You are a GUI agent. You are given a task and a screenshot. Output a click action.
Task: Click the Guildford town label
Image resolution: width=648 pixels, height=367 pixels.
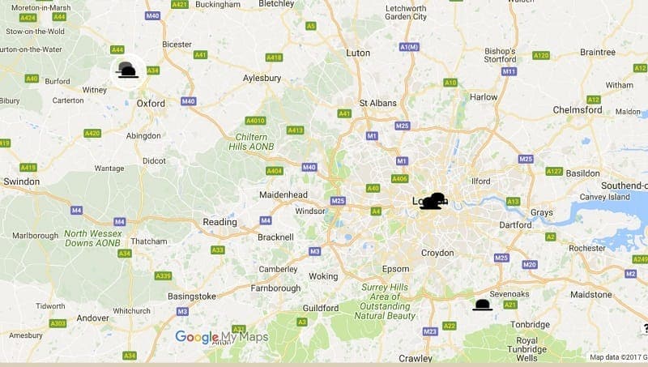pyautogui.click(x=320, y=308)
